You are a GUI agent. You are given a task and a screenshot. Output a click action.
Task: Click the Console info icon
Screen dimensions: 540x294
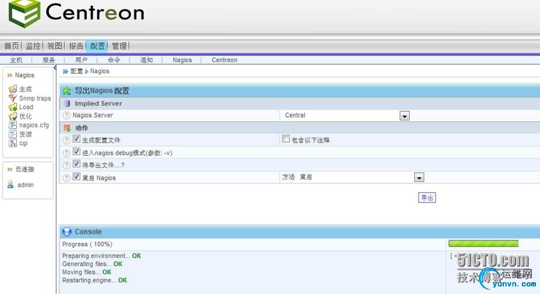click(x=66, y=232)
